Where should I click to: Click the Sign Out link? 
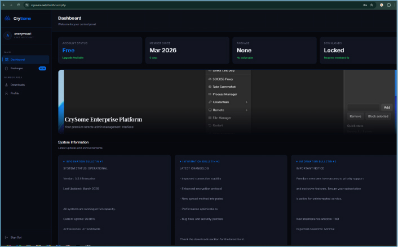16,237
